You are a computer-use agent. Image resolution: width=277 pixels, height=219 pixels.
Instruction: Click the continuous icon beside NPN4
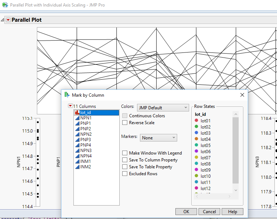coord(77,156)
